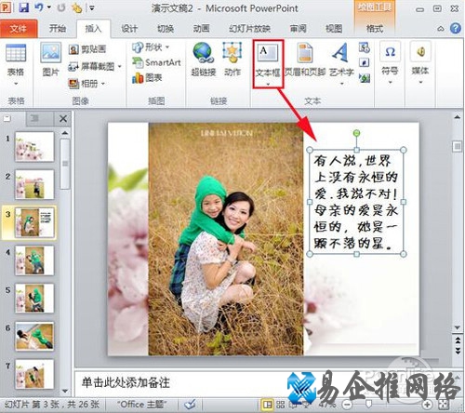Switch to normal view in status bar
The image size is (465, 413).
[x=267, y=404]
